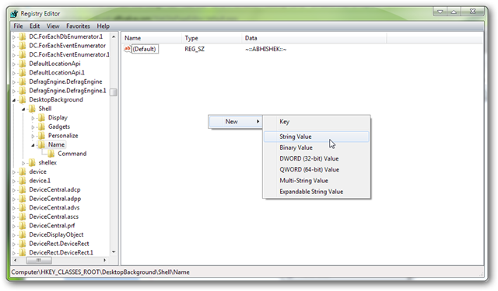Select the (Default) value entry
This screenshot has height=291, width=498.
(x=145, y=49)
